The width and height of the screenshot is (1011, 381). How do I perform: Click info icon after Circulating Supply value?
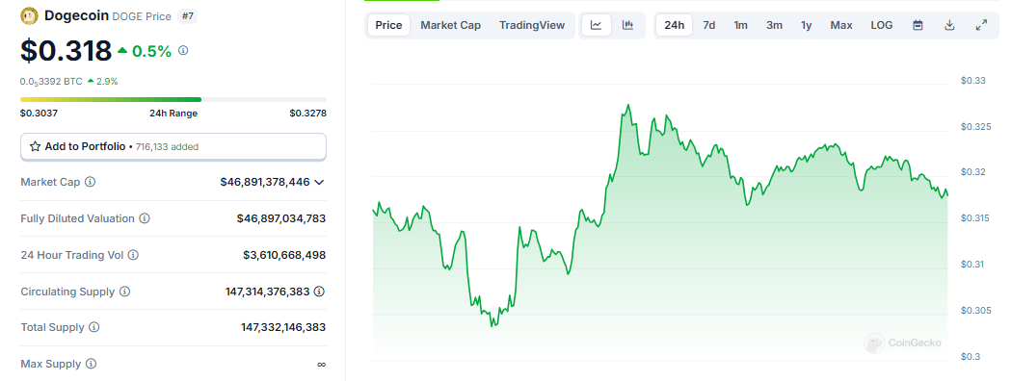319,292
